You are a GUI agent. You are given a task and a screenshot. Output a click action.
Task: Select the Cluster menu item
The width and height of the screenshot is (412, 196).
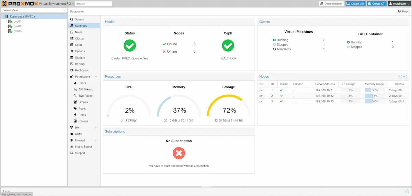pos(84,39)
